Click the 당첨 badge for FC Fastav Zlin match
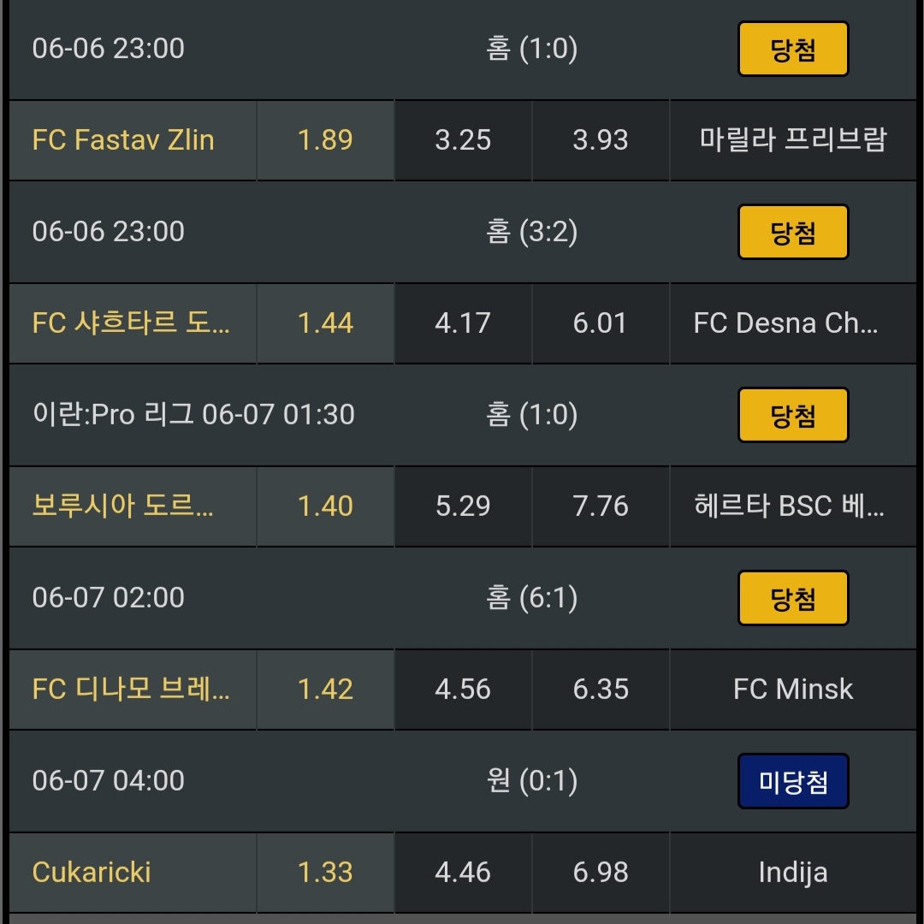924x924 pixels. coord(793,50)
